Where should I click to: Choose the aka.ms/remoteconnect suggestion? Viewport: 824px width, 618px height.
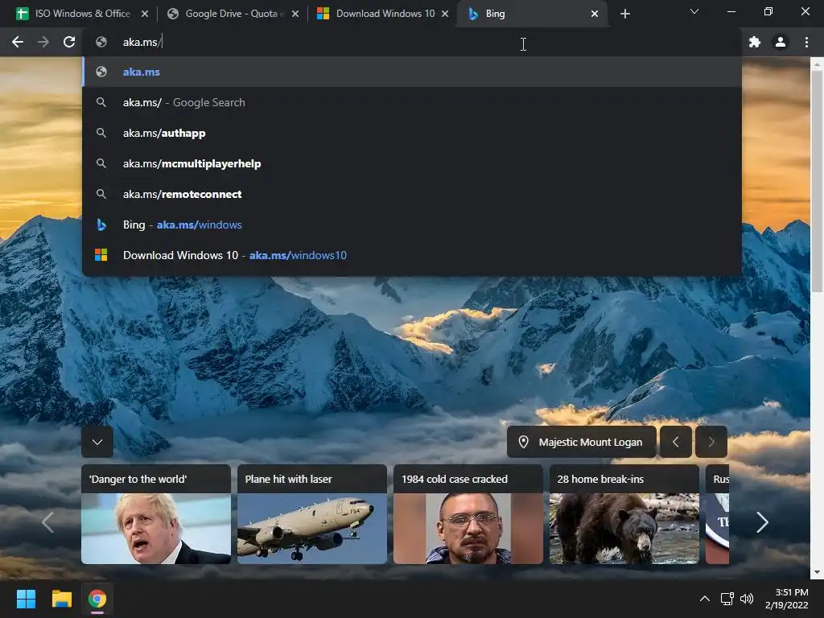coord(413,194)
